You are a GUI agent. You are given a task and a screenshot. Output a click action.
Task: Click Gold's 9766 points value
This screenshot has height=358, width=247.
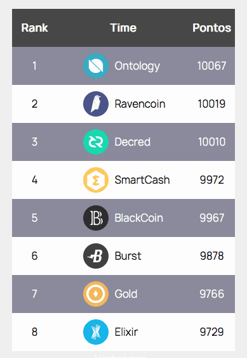212,294
